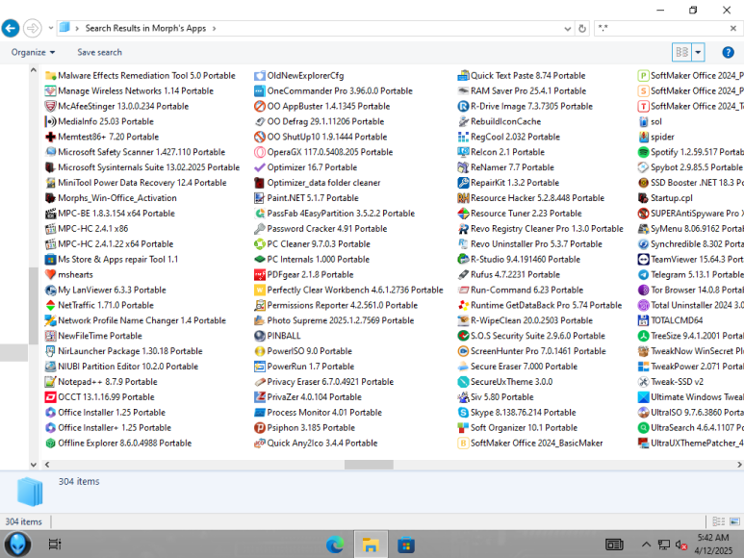
Task: Click the change your view layout button
Action: [682, 52]
